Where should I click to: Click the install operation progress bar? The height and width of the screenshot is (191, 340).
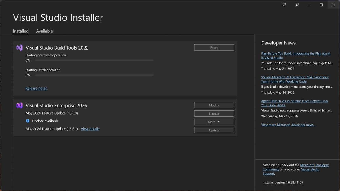(x=94, y=75)
